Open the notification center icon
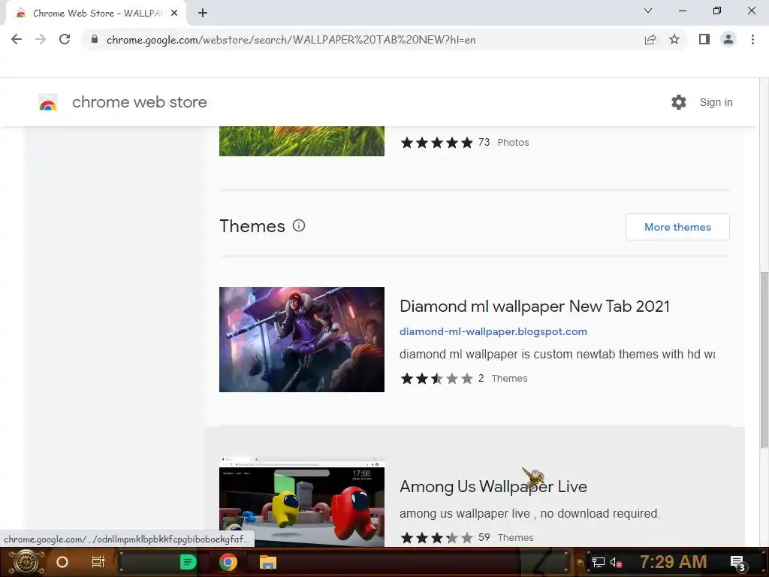Image resolution: width=769 pixels, height=577 pixels. (x=737, y=563)
